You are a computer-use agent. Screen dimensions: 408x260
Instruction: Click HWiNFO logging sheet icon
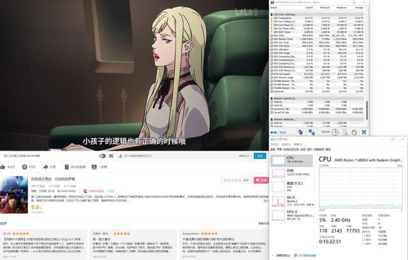click(345, 132)
